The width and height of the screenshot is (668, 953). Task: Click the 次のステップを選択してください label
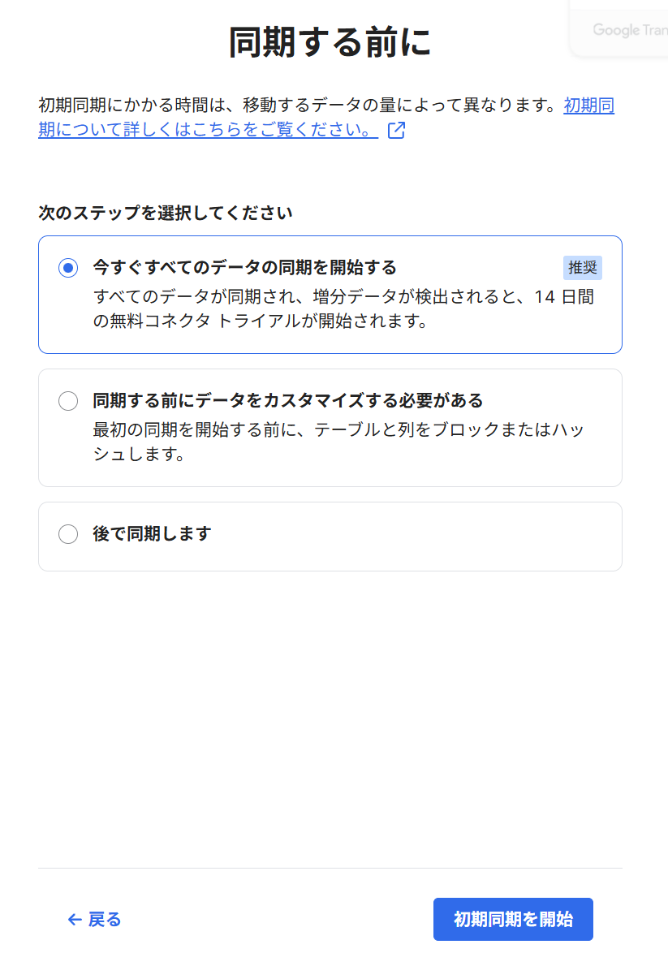pyautogui.click(x=166, y=213)
